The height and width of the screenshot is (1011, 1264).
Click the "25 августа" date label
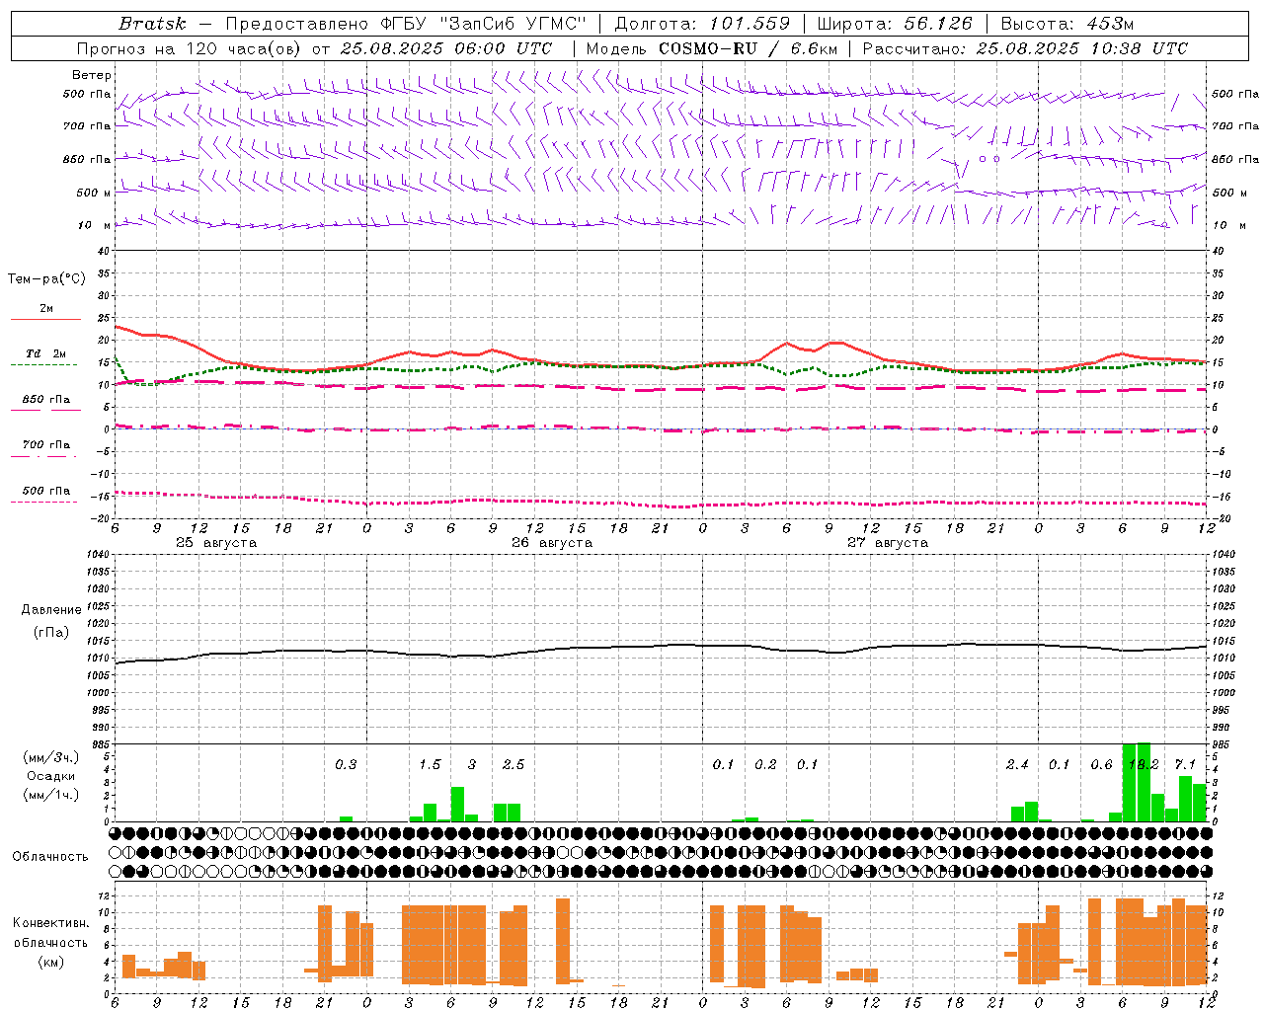pyautogui.click(x=216, y=543)
